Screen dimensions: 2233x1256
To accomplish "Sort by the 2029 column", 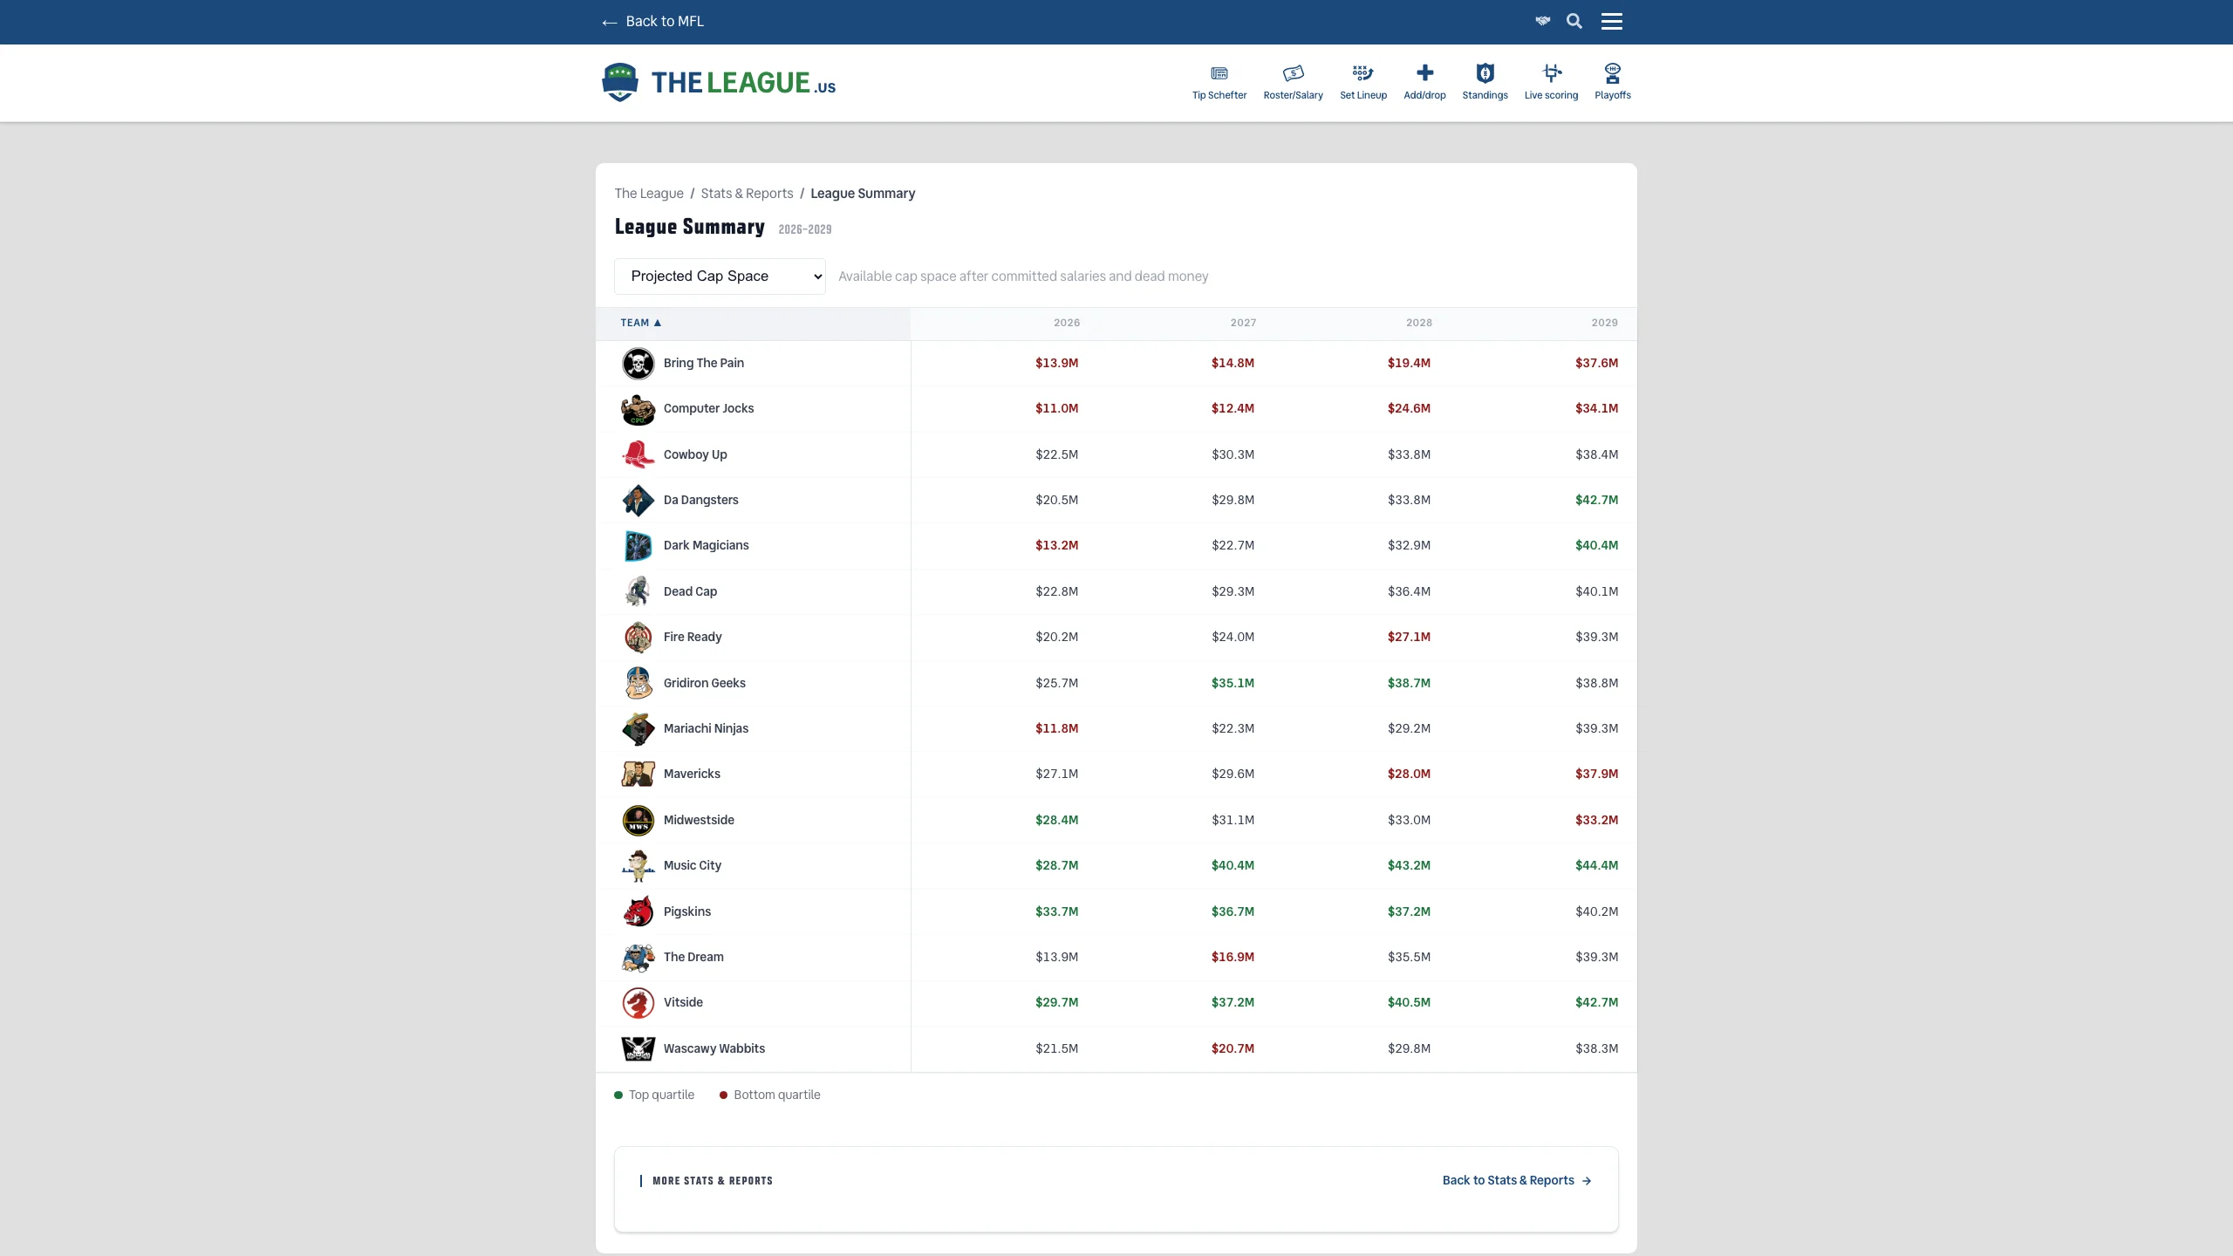I will pyautogui.click(x=1604, y=323).
